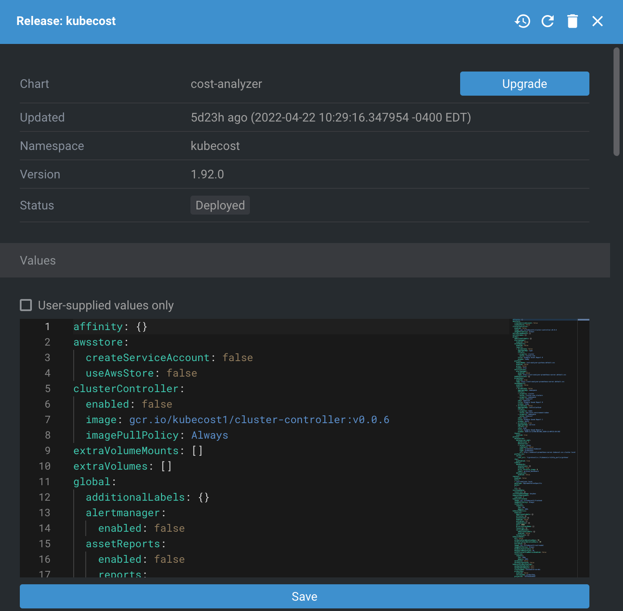Viewport: 623px width, 611px height.
Task: Select the Deployed status badge
Action: point(220,205)
